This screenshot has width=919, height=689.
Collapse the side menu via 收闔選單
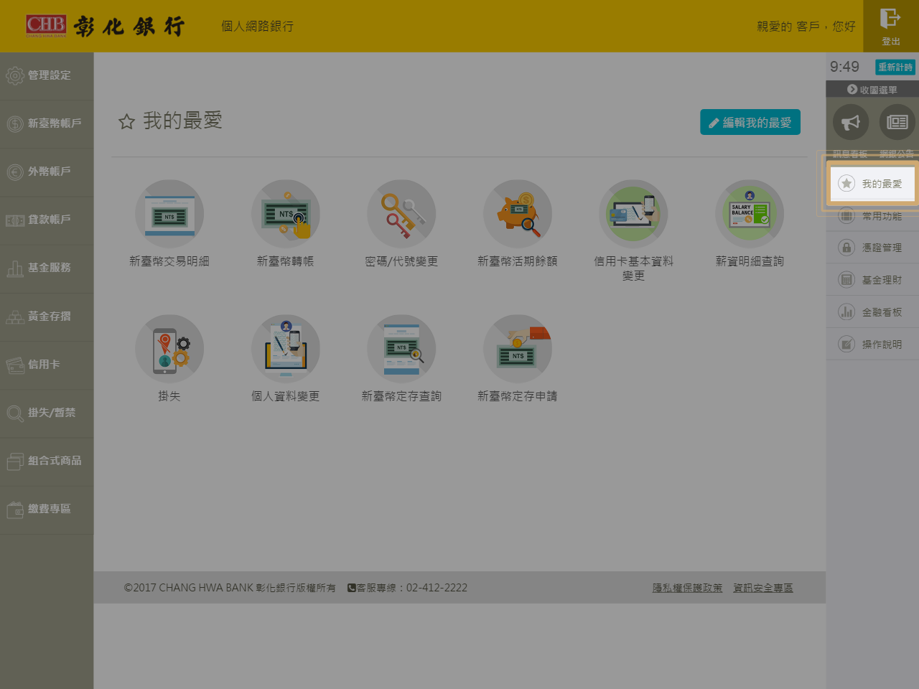click(x=872, y=90)
